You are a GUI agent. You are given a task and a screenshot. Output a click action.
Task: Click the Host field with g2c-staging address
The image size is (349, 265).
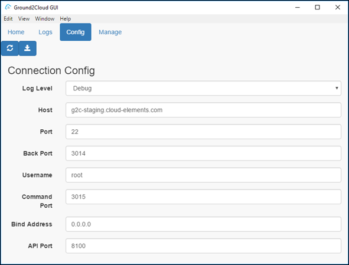click(203, 110)
